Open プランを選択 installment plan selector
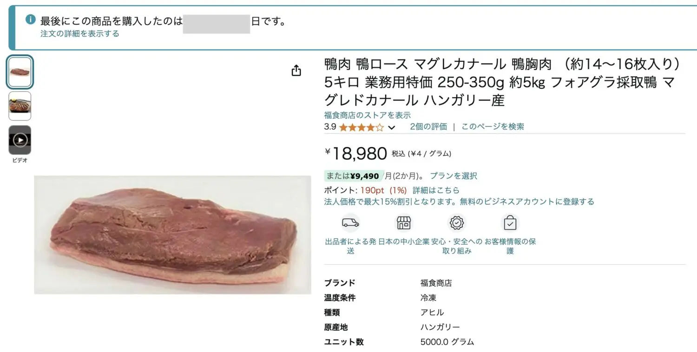The height and width of the screenshot is (352, 697). 453,176
